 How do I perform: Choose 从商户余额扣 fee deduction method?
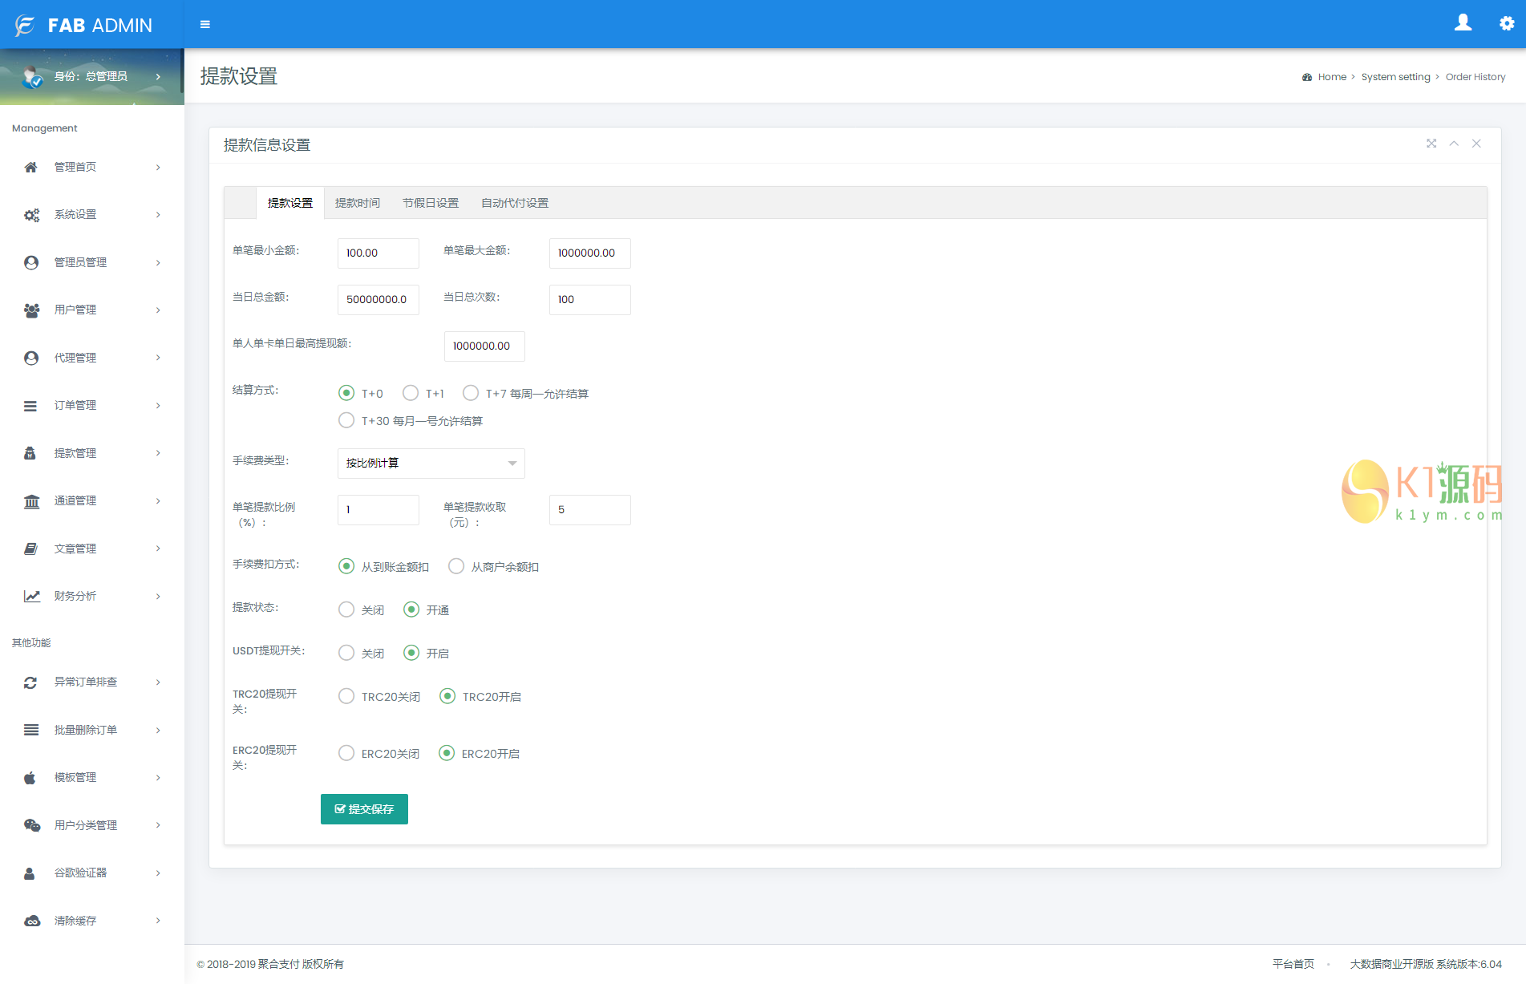456,566
